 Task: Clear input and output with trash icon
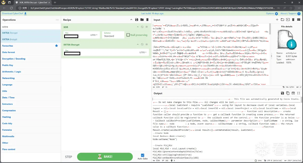point(293,20)
